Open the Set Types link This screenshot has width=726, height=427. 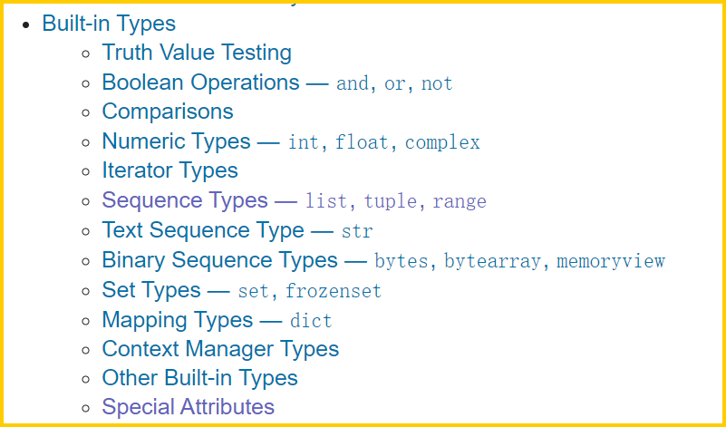[x=242, y=290]
